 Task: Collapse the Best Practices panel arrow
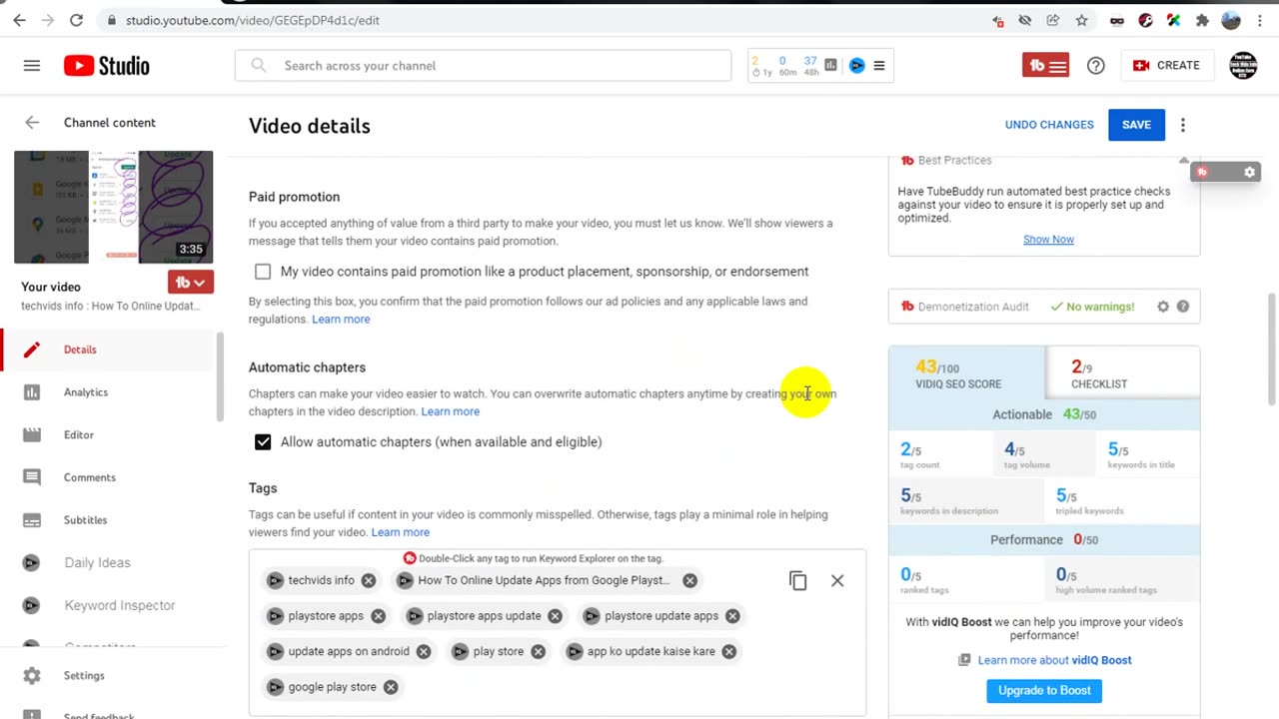pos(1184,160)
